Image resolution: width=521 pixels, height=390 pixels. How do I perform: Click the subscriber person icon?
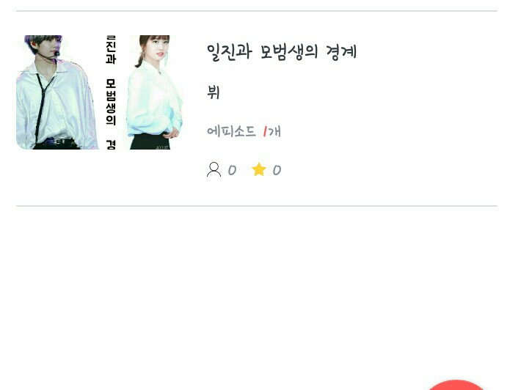coord(214,169)
